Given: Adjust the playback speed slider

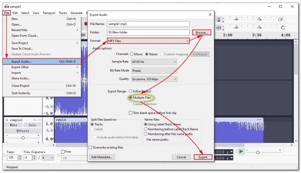Looking at the screenshot, I should pos(258,152).
